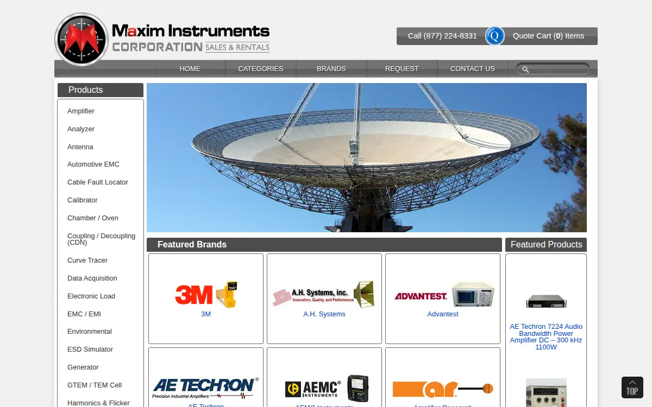This screenshot has width=652, height=407.
Task: Click the Products sidebar heading
Action: 101,90
